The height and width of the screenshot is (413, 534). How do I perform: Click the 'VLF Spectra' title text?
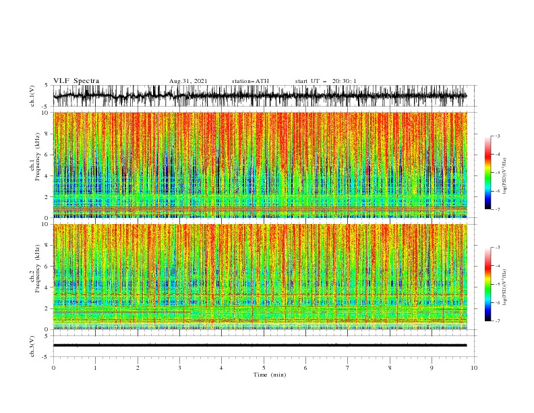coord(76,81)
